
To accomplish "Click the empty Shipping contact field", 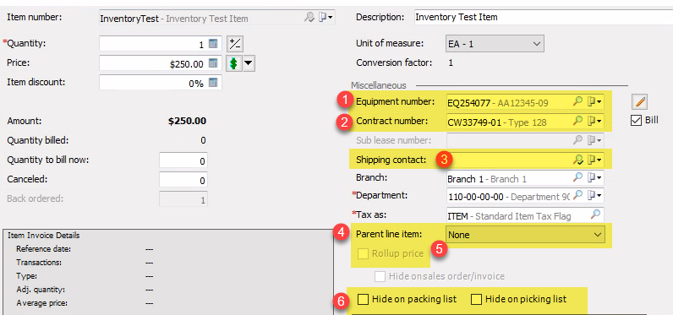I will (525, 160).
